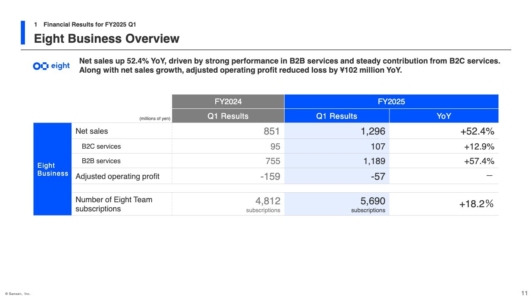Image resolution: width=532 pixels, height=299 pixels.
Task: Select the -159 adjusted operating profit value
Action: [270, 176]
